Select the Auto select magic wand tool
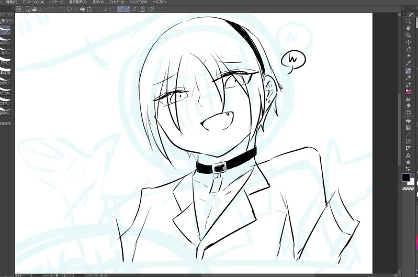The height and width of the screenshot is (277, 418). (408, 56)
